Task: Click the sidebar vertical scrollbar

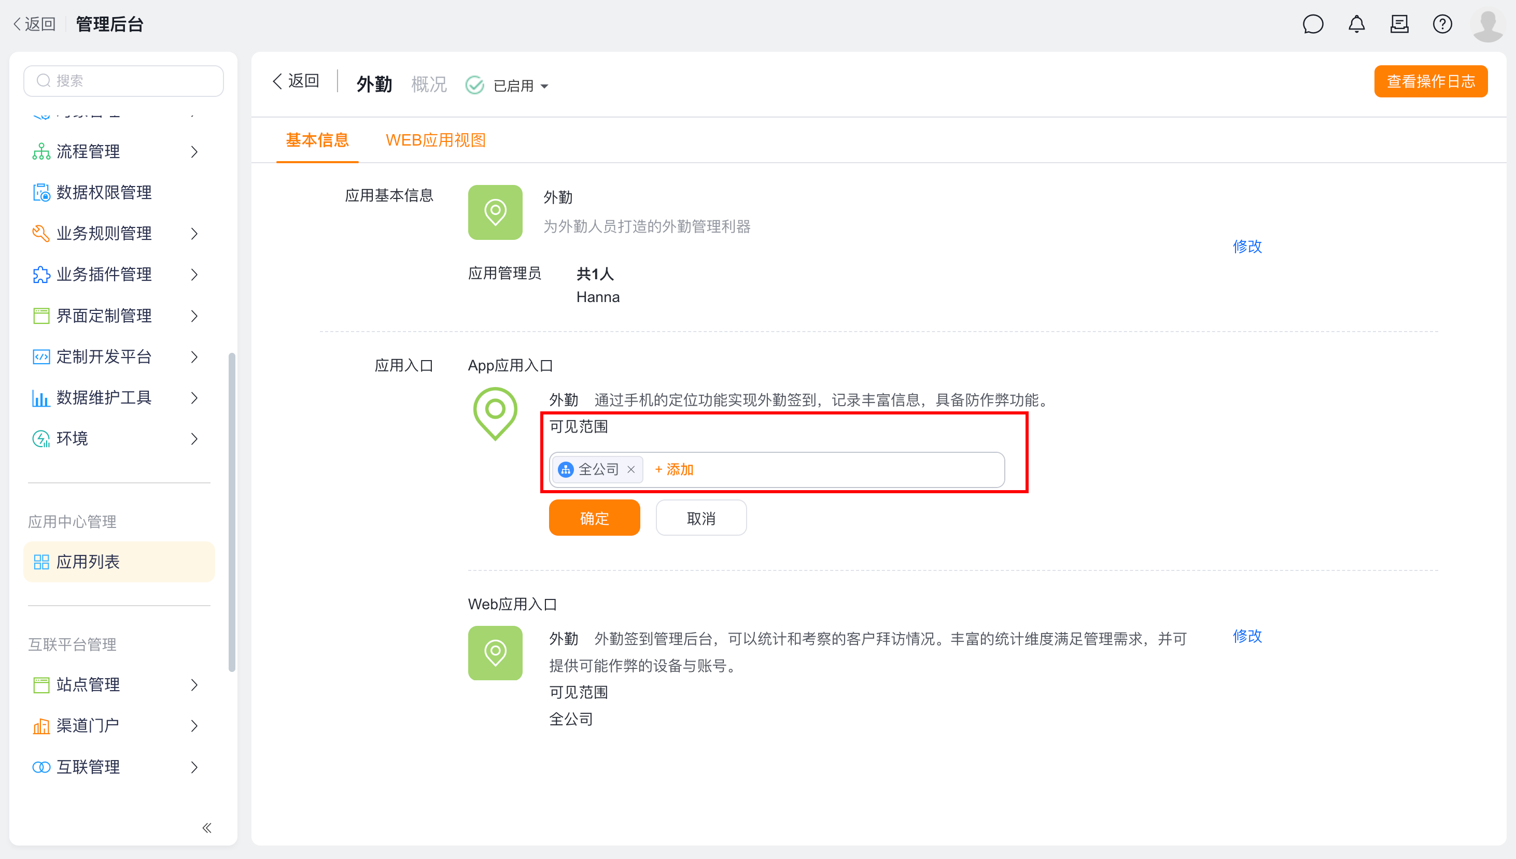Action: tap(231, 511)
